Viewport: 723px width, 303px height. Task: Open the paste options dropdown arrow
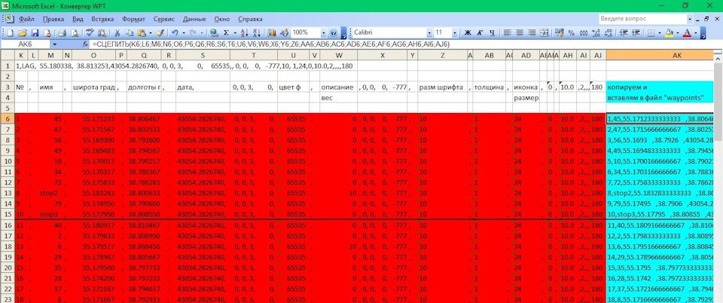151,33
